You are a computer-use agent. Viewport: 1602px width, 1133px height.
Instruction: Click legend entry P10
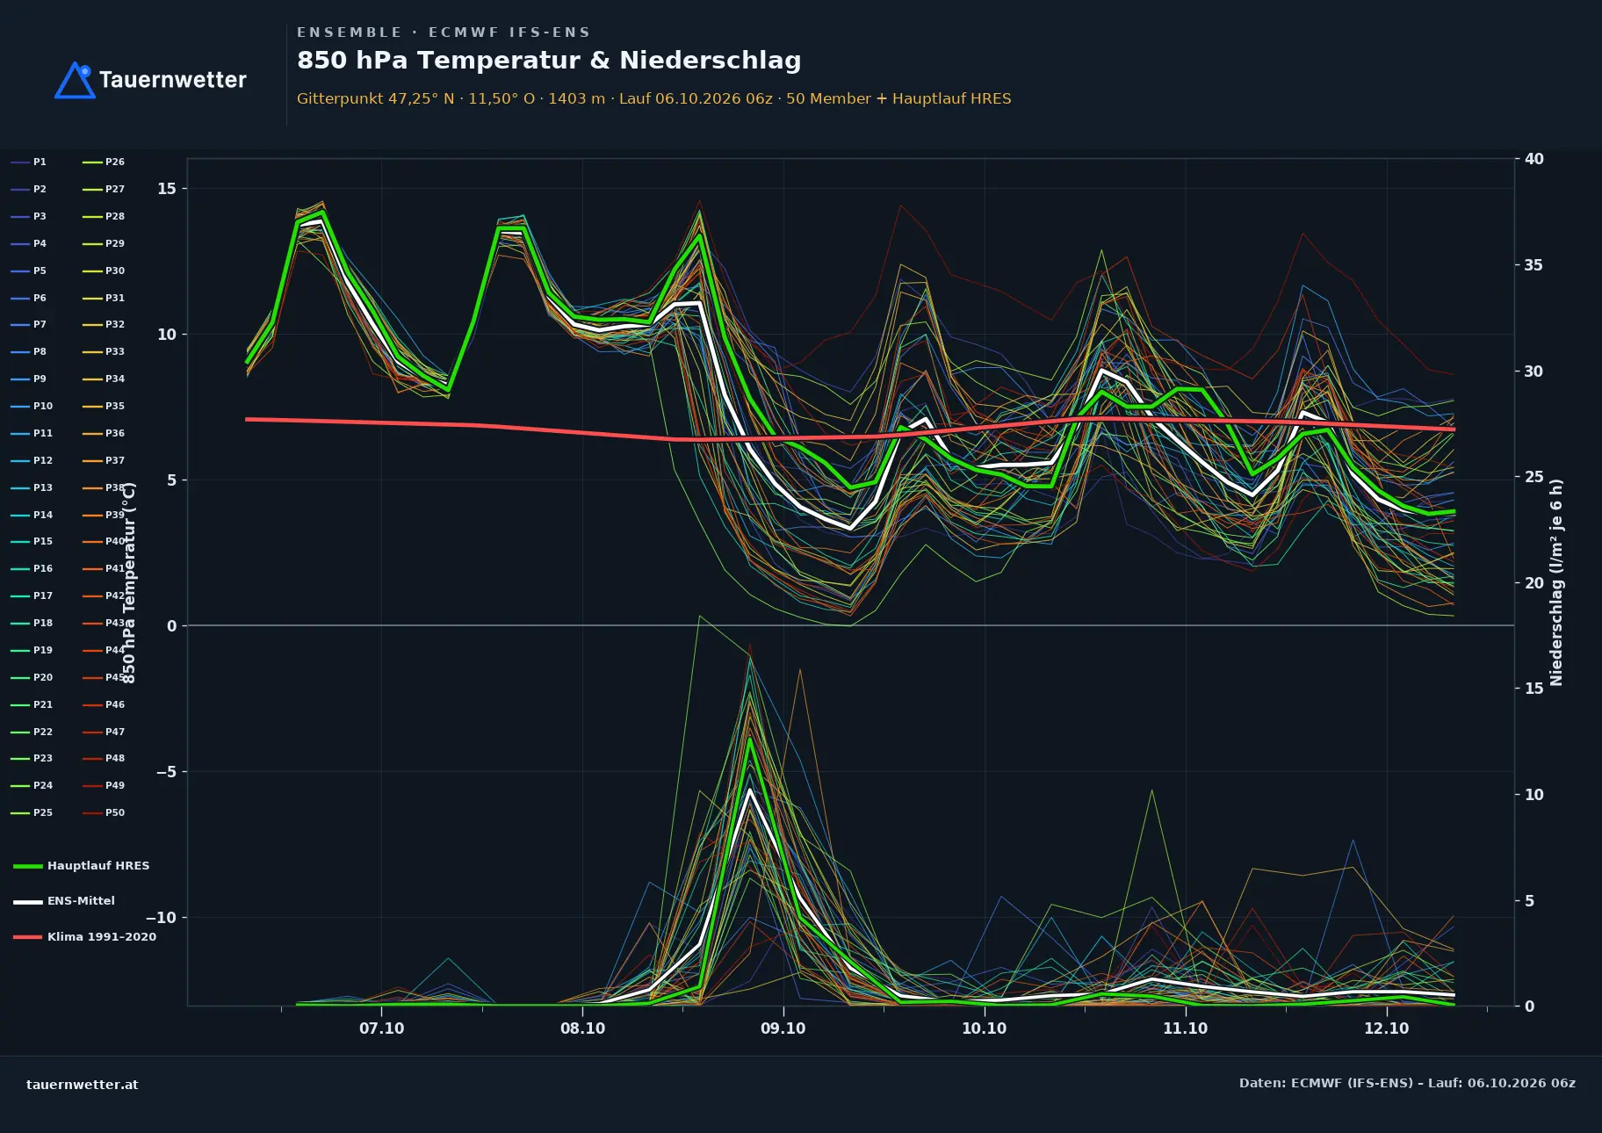32,407
